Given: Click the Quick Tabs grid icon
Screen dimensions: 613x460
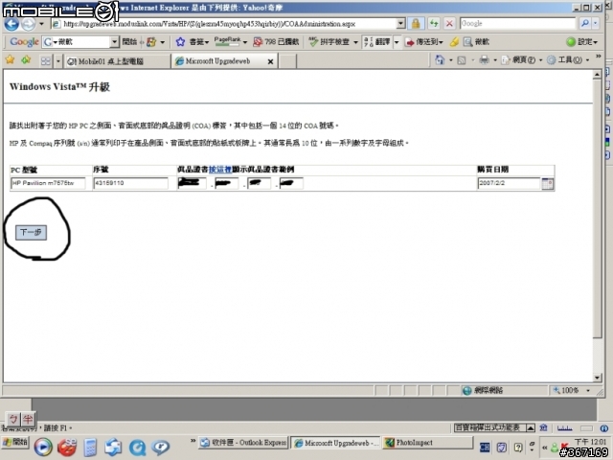Looking at the screenshot, I should 46,61.
